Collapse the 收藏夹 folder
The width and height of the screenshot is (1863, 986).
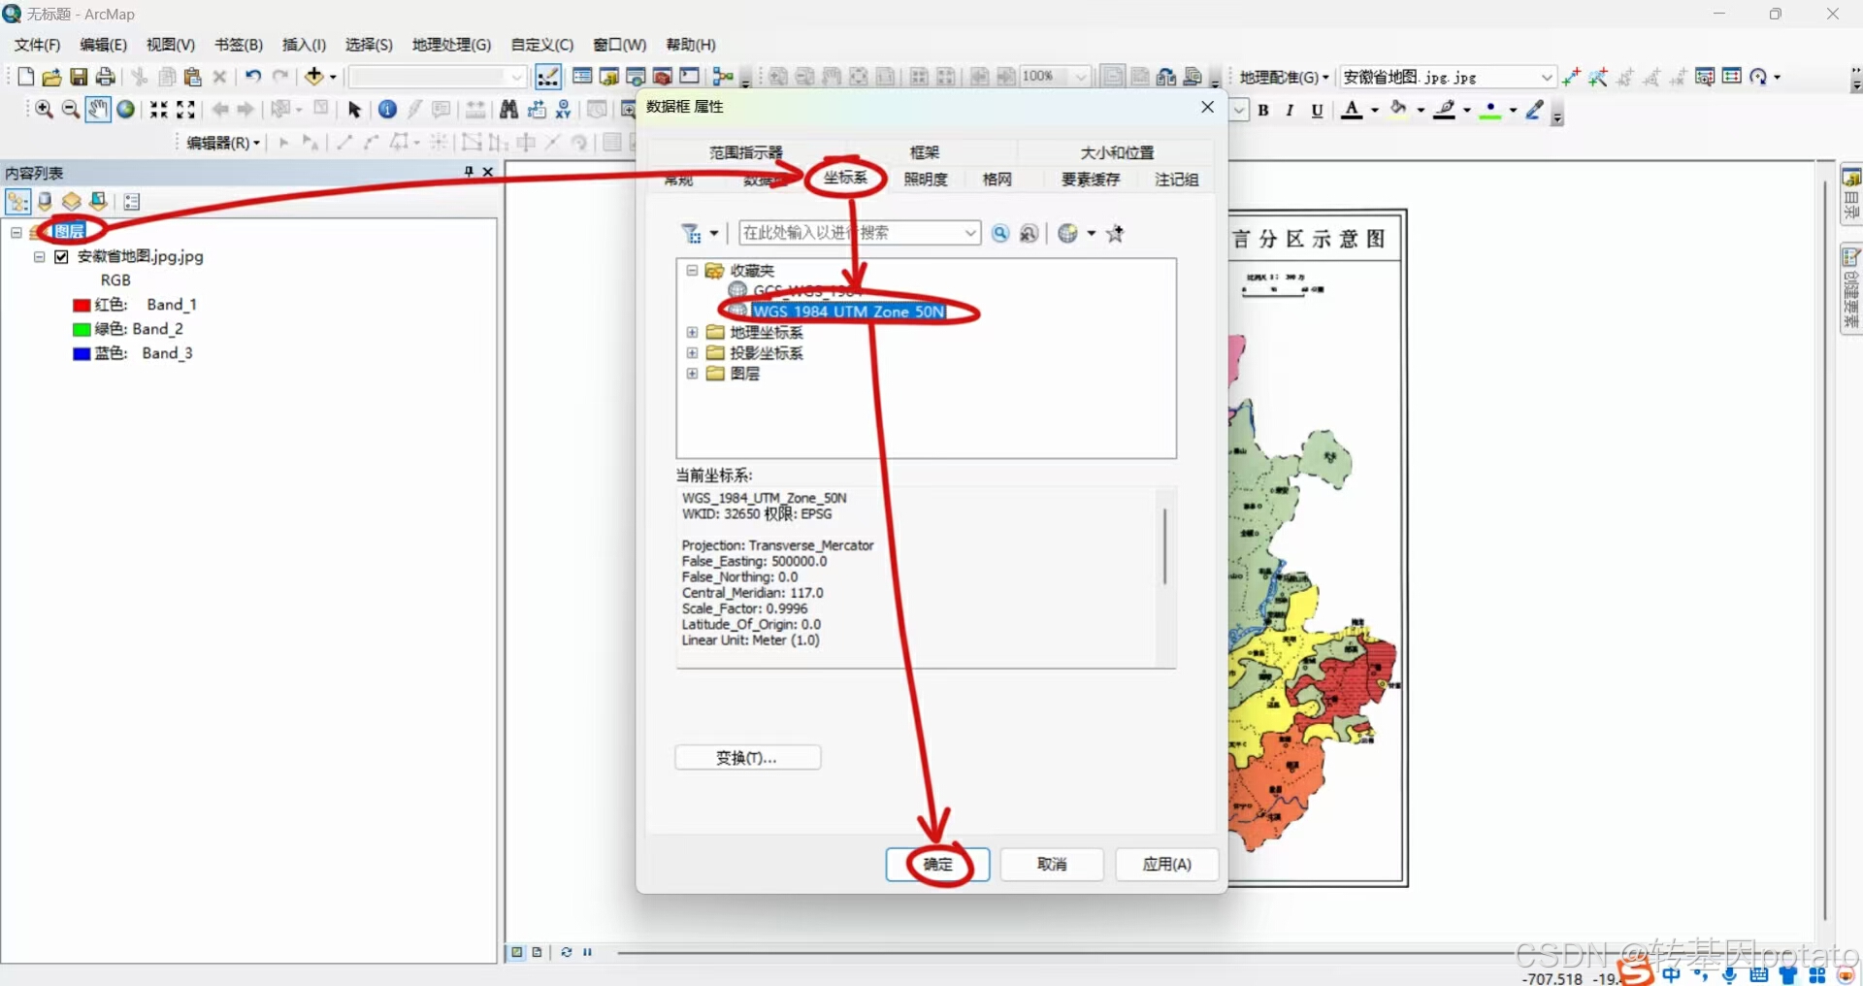click(692, 271)
